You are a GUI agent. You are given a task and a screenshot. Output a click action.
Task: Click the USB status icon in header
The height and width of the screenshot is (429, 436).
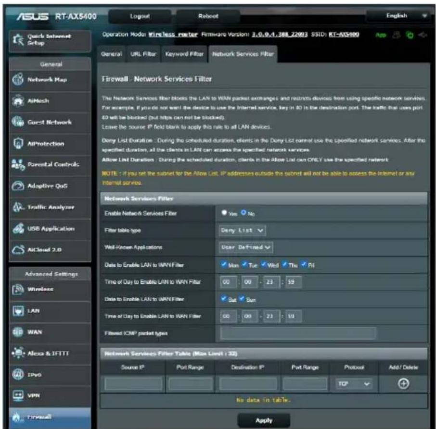click(423, 35)
